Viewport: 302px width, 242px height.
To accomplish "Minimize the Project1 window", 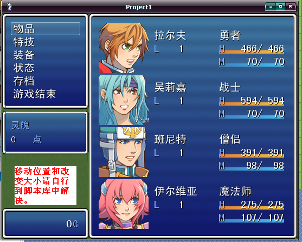I will 271,6.
